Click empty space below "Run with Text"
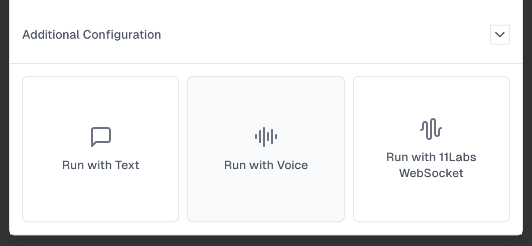This screenshot has height=246, width=532. tap(100, 198)
